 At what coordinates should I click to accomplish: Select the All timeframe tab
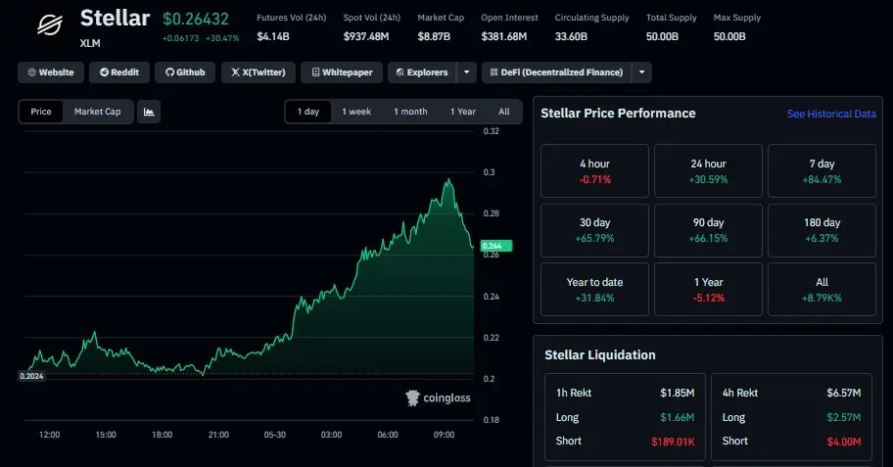tap(504, 112)
